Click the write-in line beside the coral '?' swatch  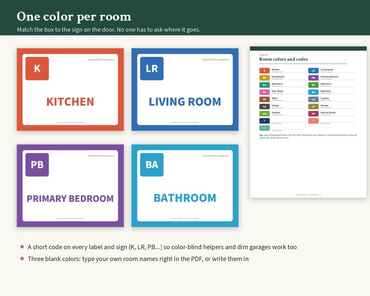pos(337,122)
